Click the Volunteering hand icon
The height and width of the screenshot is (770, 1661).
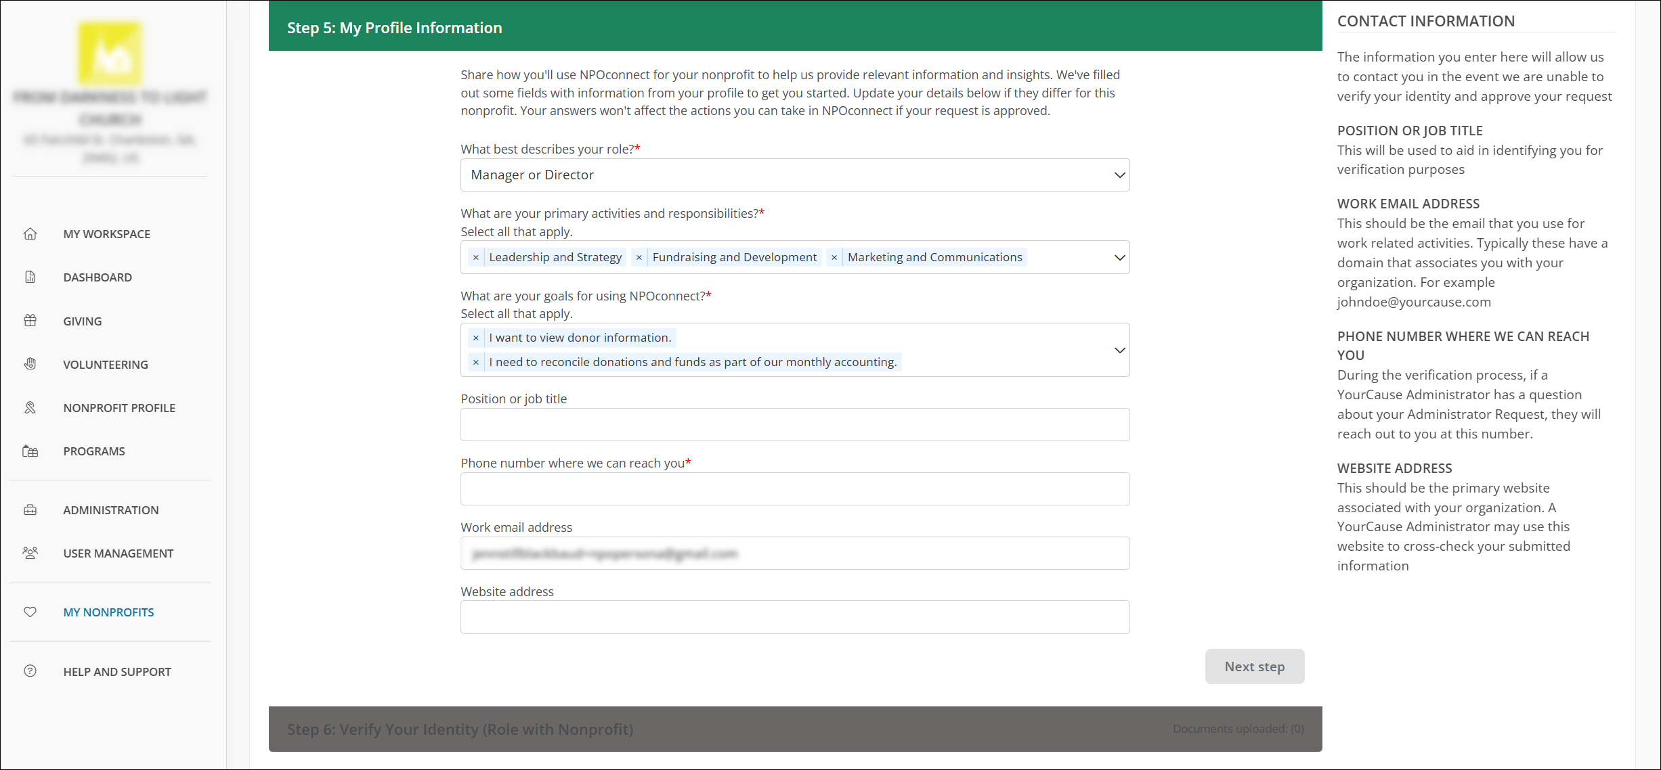click(x=30, y=364)
